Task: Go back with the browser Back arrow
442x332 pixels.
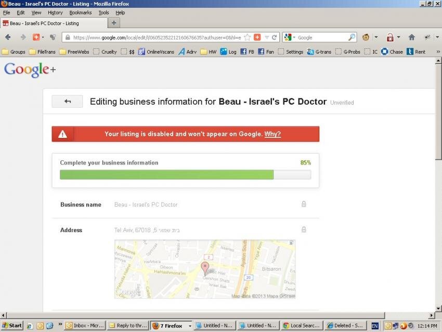Action: pyautogui.click(x=8, y=37)
